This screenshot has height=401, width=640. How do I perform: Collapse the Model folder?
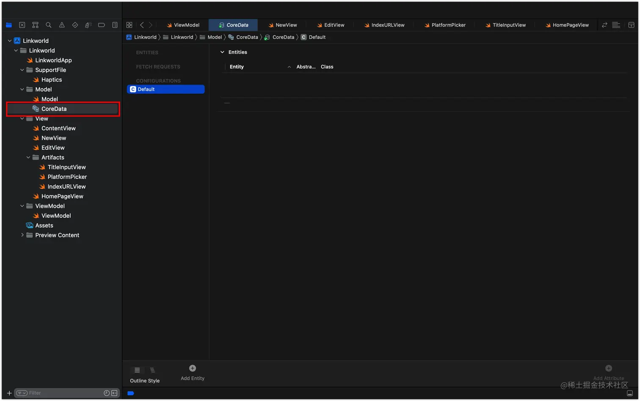click(22, 89)
